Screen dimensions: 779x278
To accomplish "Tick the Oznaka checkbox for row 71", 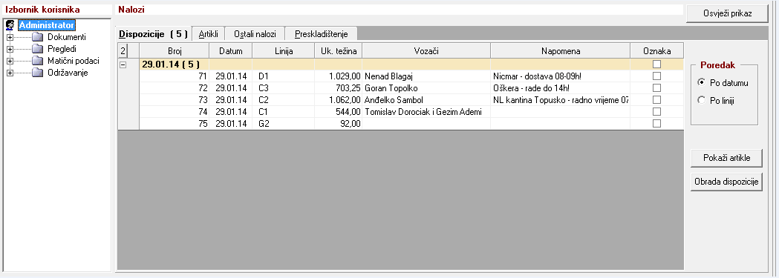I will pyautogui.click(x=656, y=76).
